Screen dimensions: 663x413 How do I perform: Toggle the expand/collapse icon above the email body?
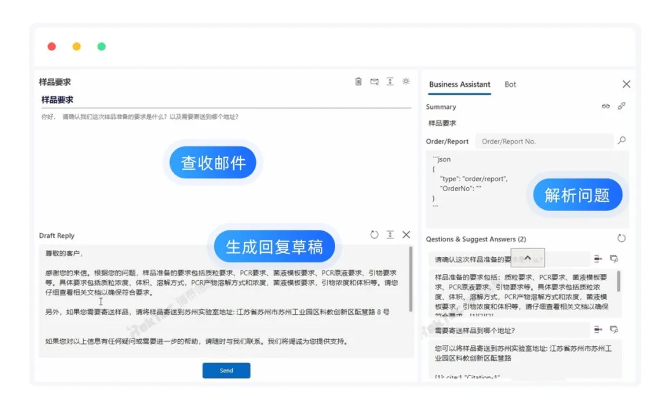(x=390, y=81)
